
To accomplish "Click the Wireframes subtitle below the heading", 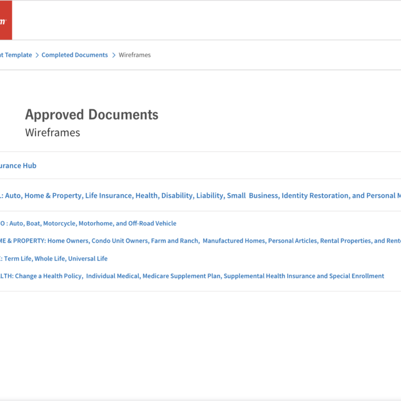I will coord(53,133).
